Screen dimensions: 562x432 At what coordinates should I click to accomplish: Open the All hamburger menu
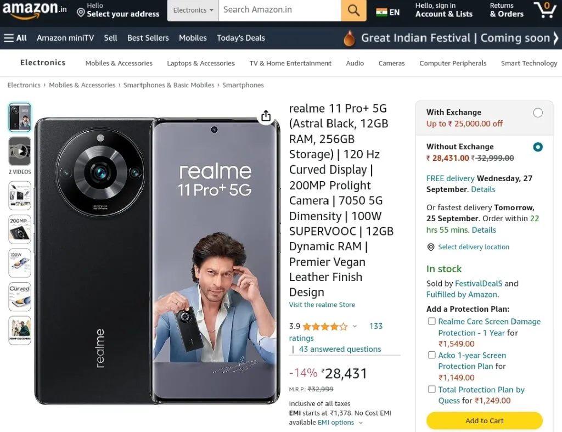tap(15, 38)
